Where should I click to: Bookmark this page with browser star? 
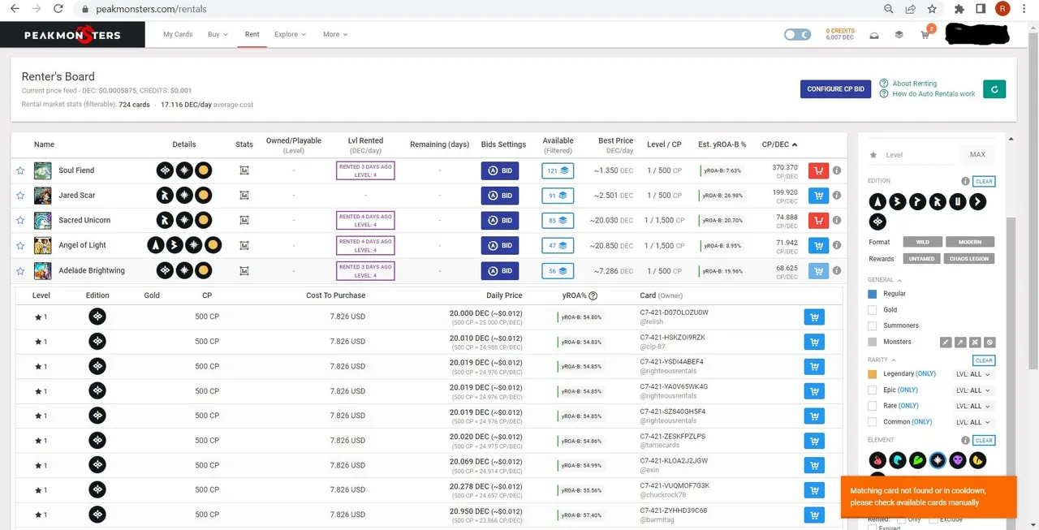[x=932, y=9]
